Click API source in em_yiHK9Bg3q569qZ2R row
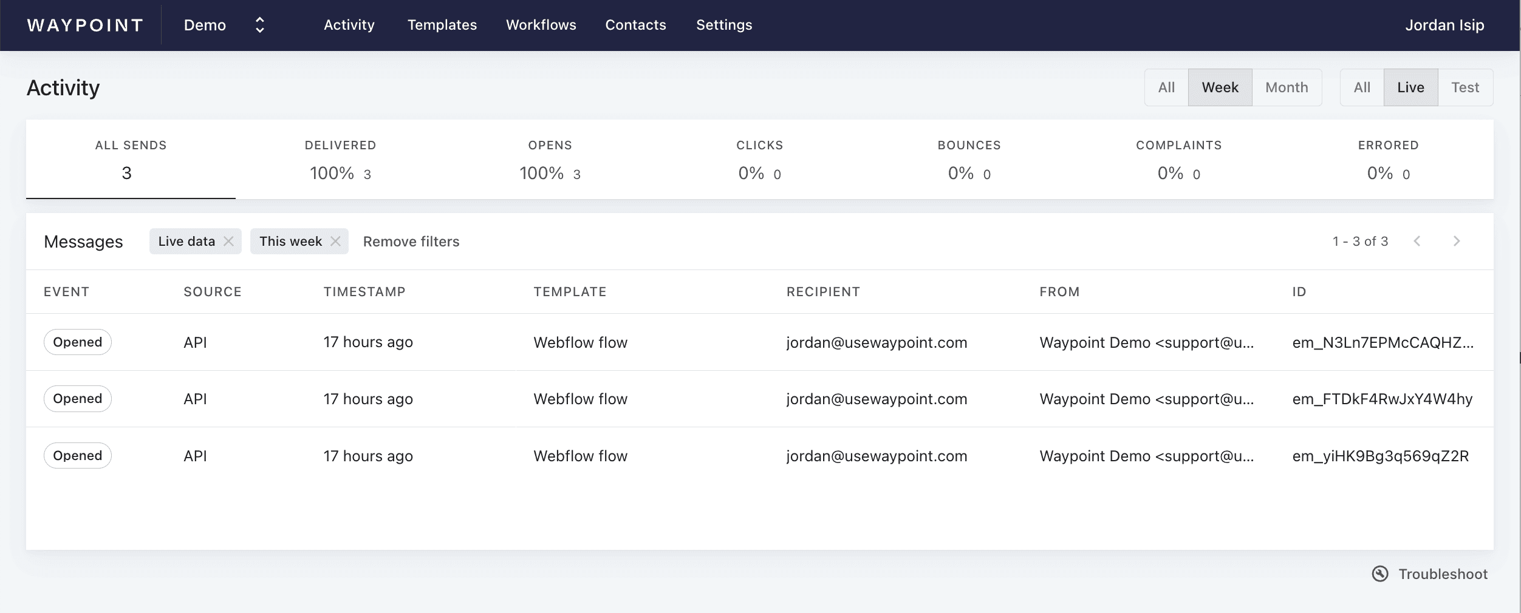 [195, 456]
